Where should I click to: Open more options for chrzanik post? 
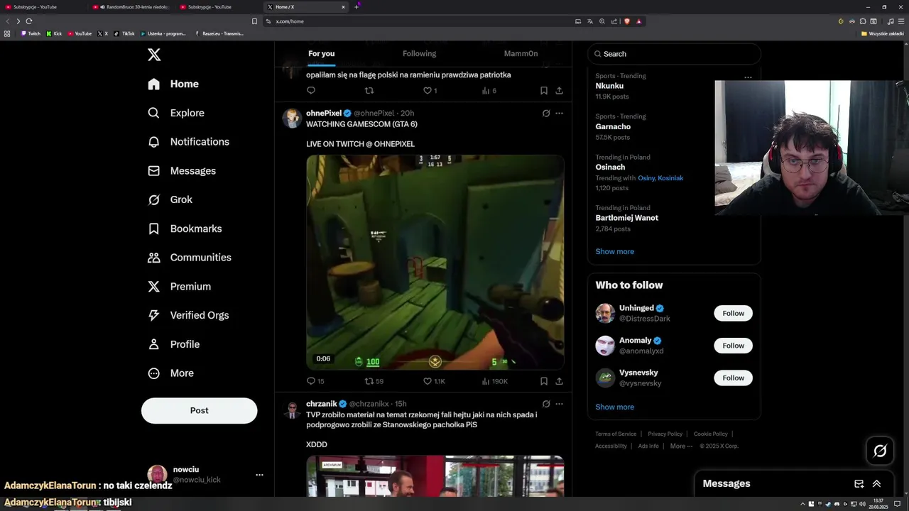coord(559,404)
